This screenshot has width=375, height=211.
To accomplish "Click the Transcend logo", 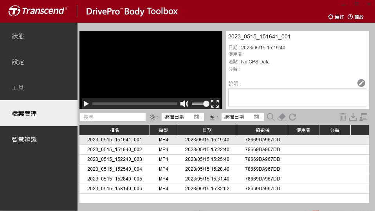I will (38, 11).
